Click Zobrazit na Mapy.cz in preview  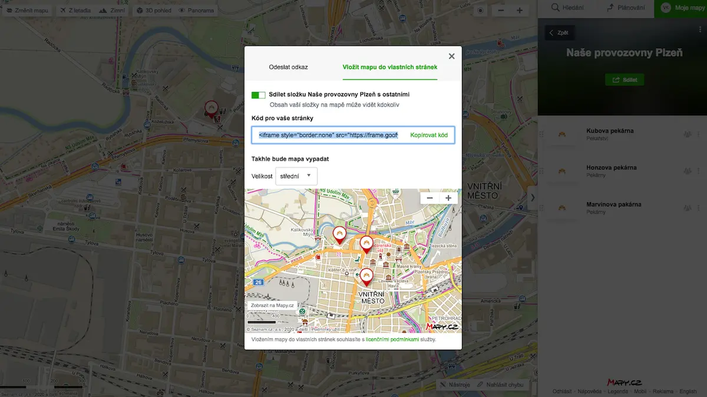pyautogui.click(x=272, y=305)
